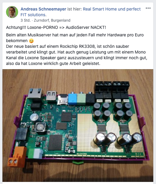Open the post via the '3 Std.' timestamp

pyautogui.click(x=25, y=20)
